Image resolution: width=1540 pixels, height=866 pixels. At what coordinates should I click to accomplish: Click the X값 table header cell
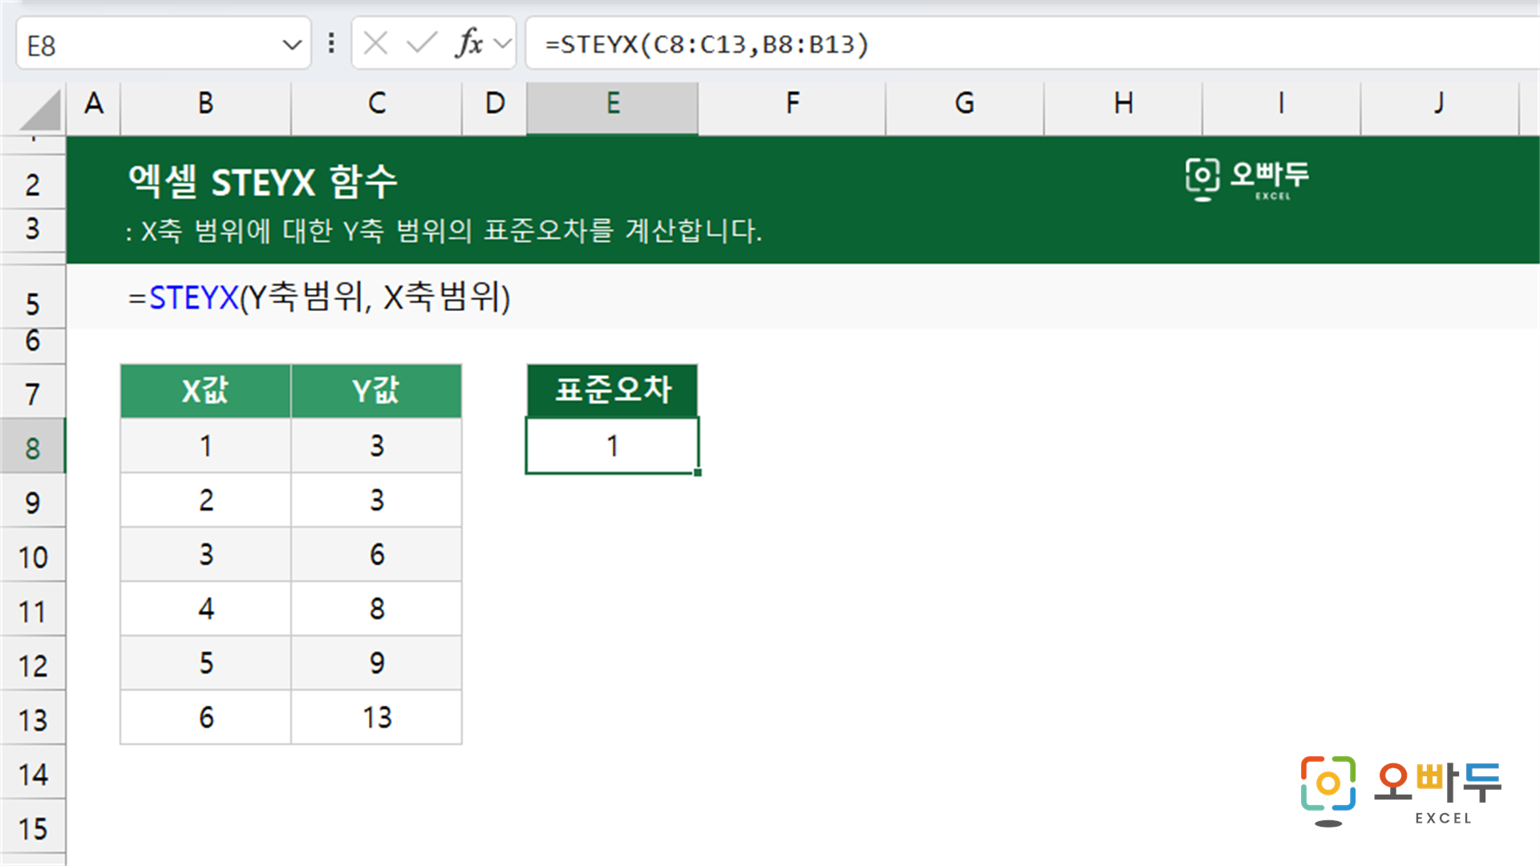tap(205, 391)
